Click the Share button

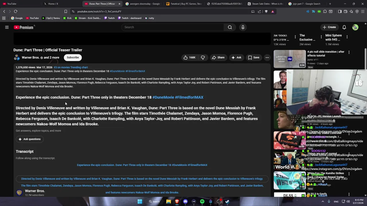tap(218, 58)
